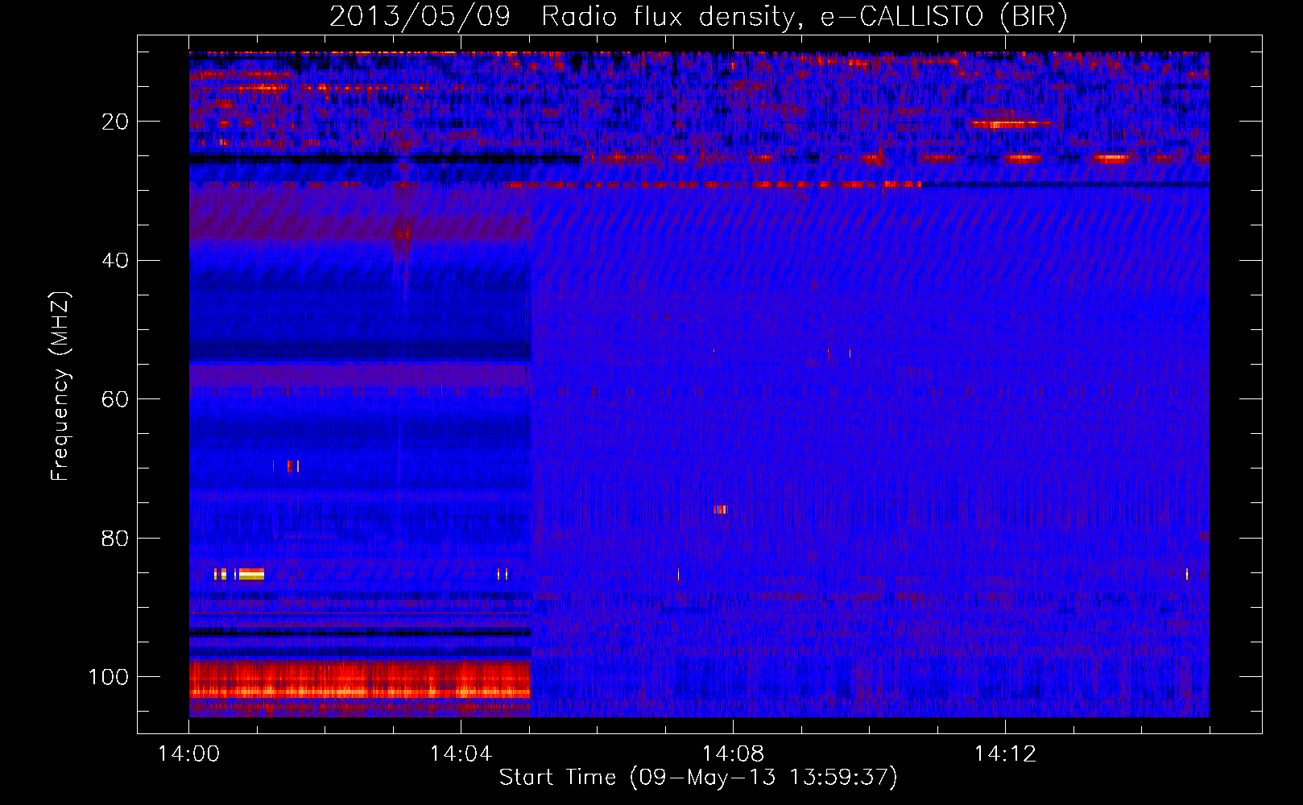Click the white-yellow burst near 85 MHz at 14:00

pos(251,574)
